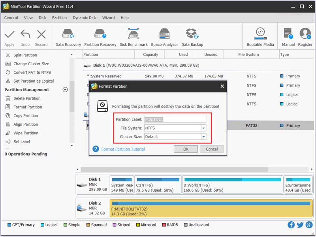Click the Undo arrow icon

(25, 34)
